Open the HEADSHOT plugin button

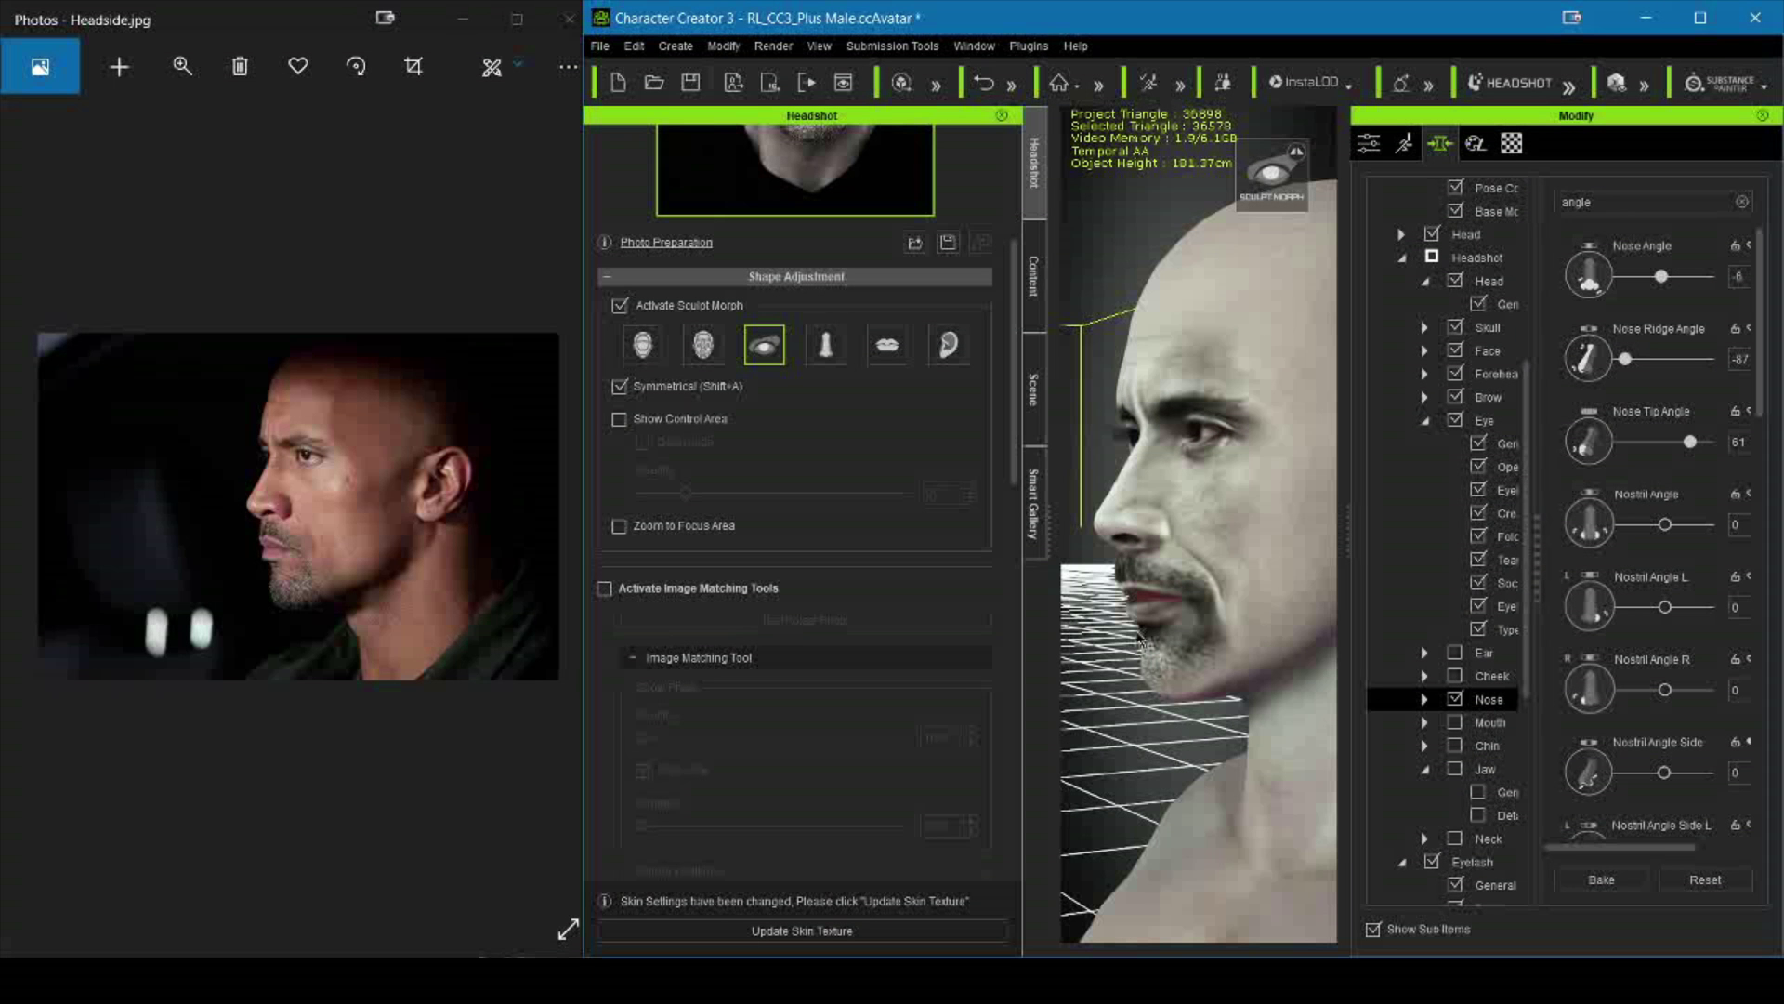point(1510,83)
